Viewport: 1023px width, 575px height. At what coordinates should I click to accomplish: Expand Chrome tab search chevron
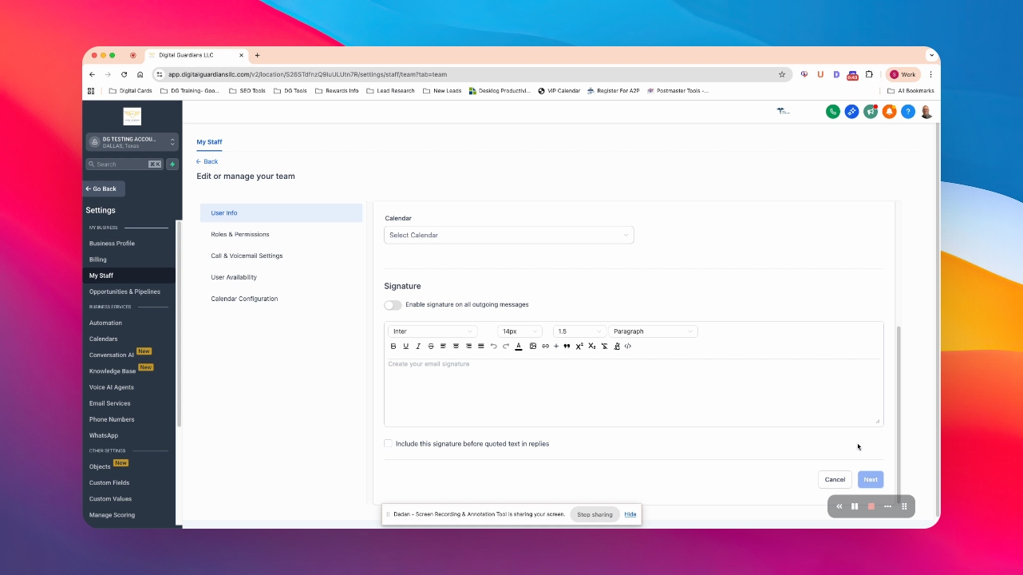[931, 55]
